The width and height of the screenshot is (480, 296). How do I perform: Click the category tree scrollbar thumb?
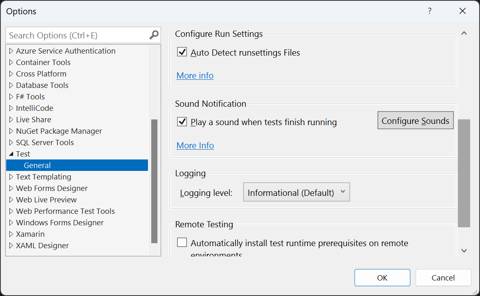pos(154,181)
